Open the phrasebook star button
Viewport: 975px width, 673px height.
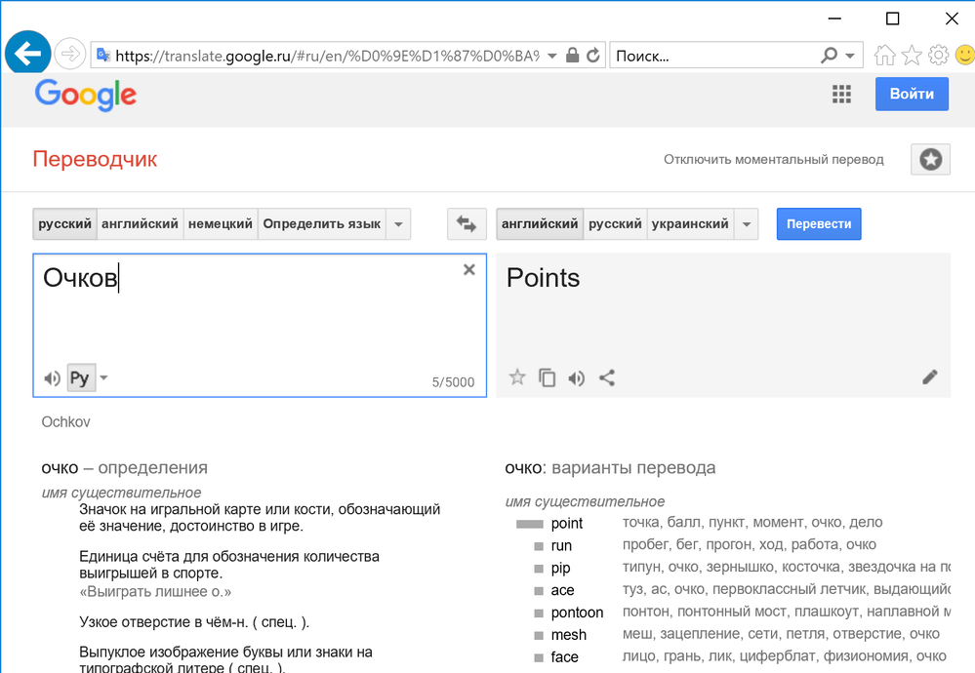[930, 159]
